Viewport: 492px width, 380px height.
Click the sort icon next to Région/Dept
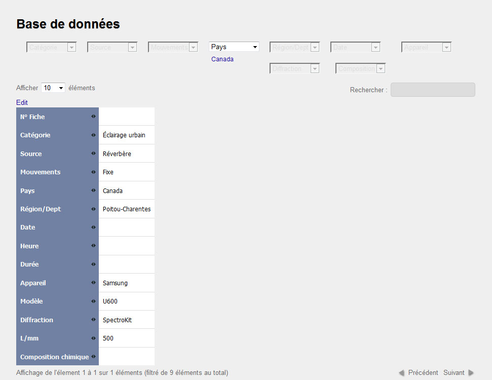click(93, 209)
